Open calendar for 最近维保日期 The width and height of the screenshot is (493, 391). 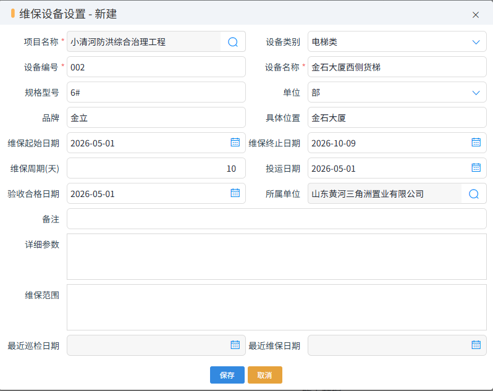[x=476, y=345]
